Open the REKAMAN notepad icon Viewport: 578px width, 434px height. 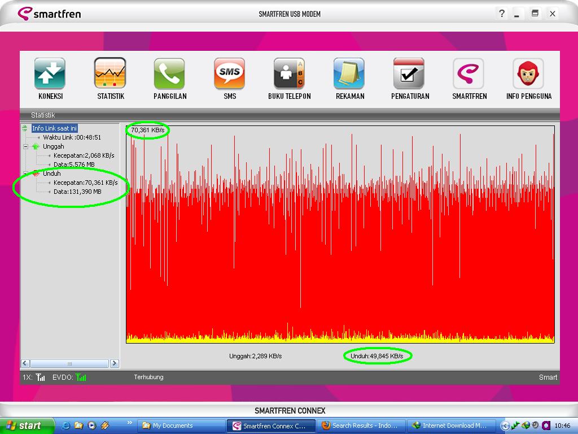point(349,73)
